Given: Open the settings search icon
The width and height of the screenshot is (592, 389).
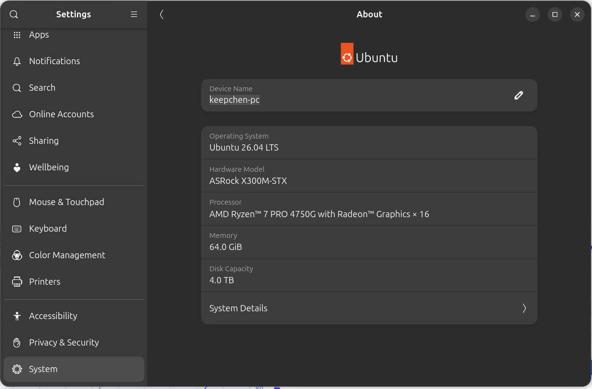Looking at the screenshot, I should [x=14, y=14].
